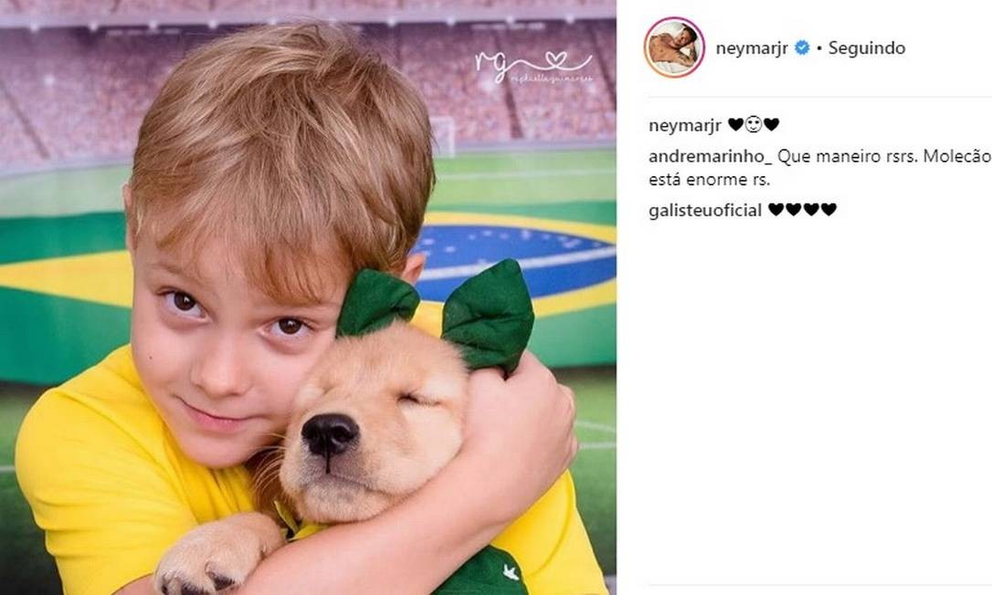Click first heart in galisteuoficial's comment
The height and width of the screenshot is (595, 992).
point(776,210)
